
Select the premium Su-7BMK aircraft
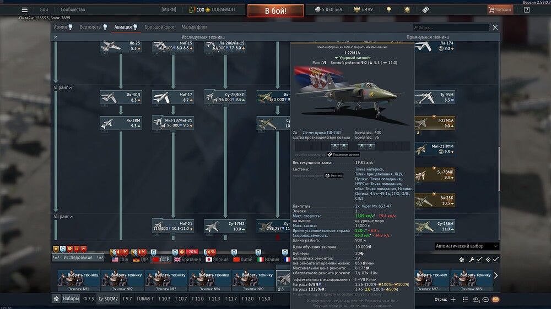point(435,174)
